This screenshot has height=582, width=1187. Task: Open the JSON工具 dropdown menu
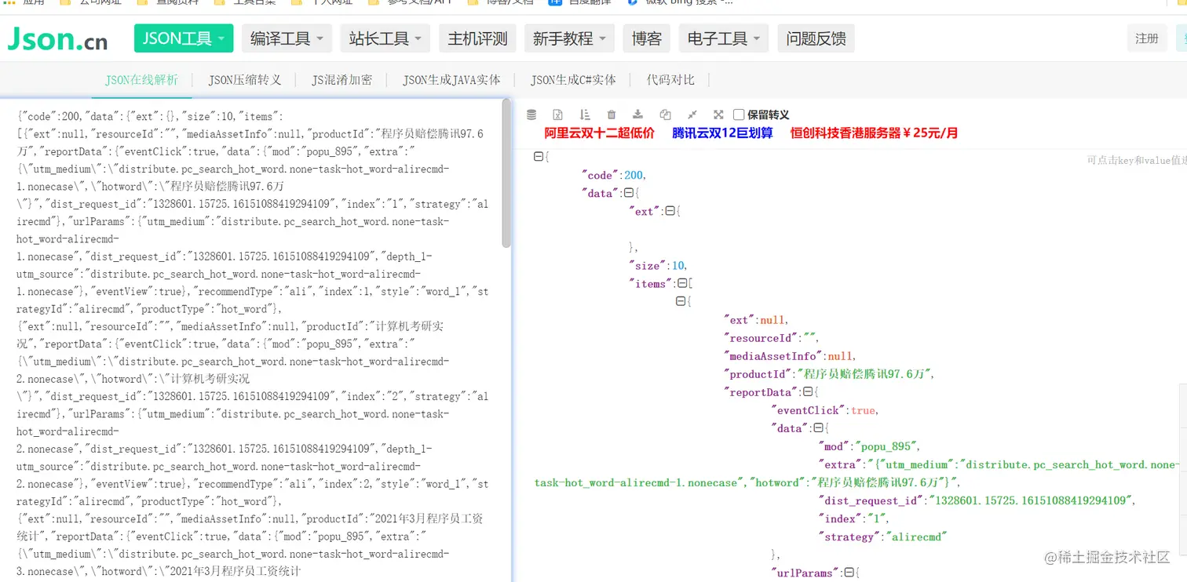coord(184,38)
